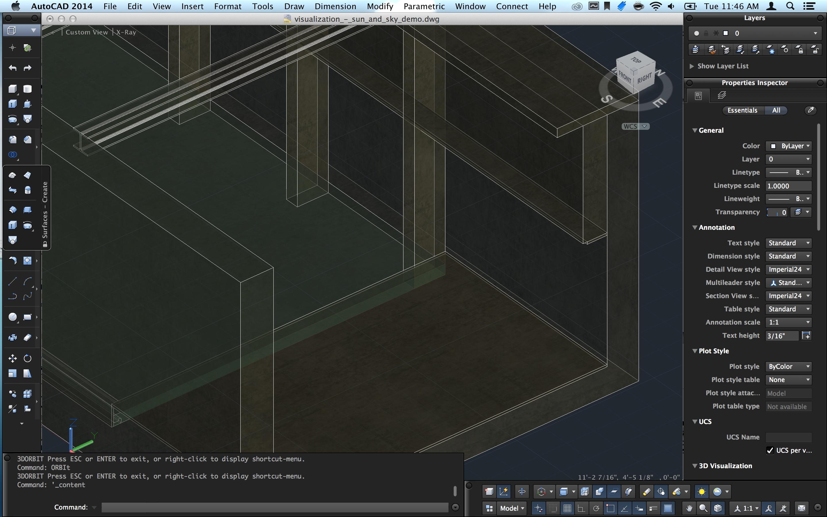Click the Pan hand icon

(689, 508)
